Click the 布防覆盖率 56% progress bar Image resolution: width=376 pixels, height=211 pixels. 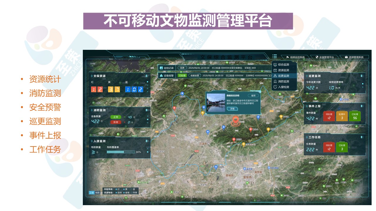point(120,152)
